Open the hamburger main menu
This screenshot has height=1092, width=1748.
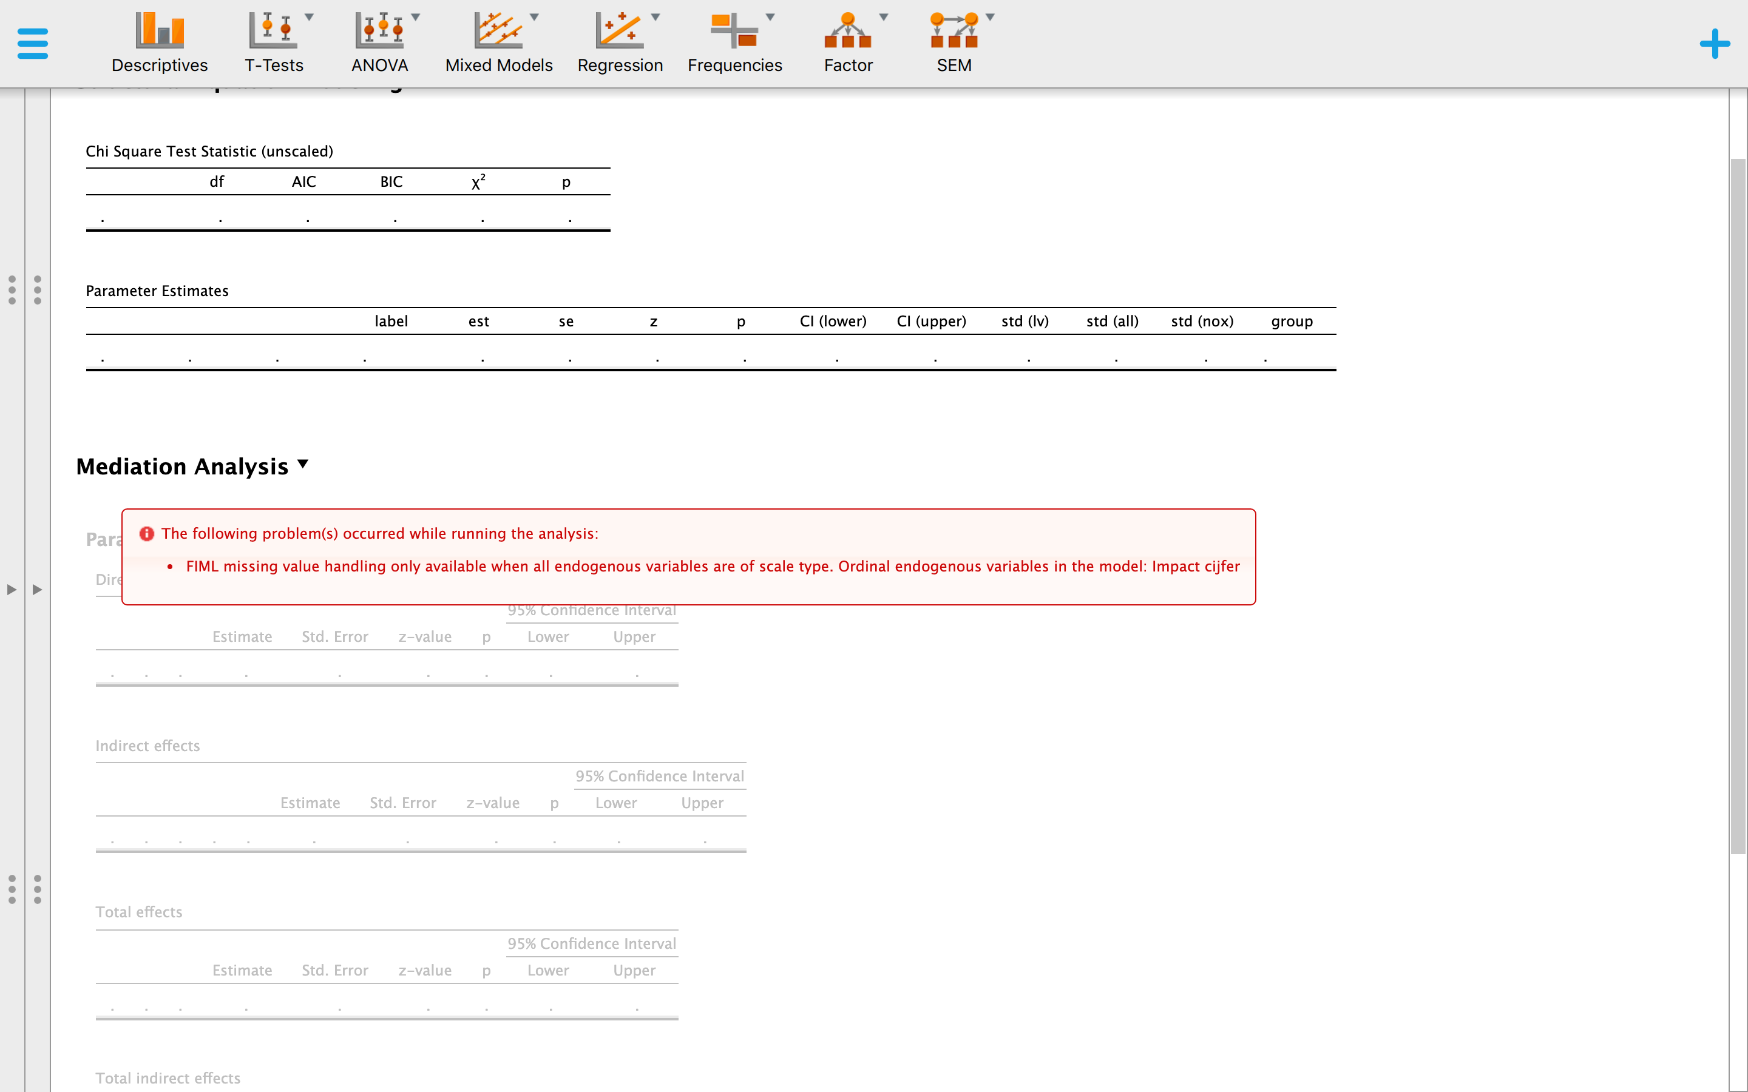pos(33,43)
